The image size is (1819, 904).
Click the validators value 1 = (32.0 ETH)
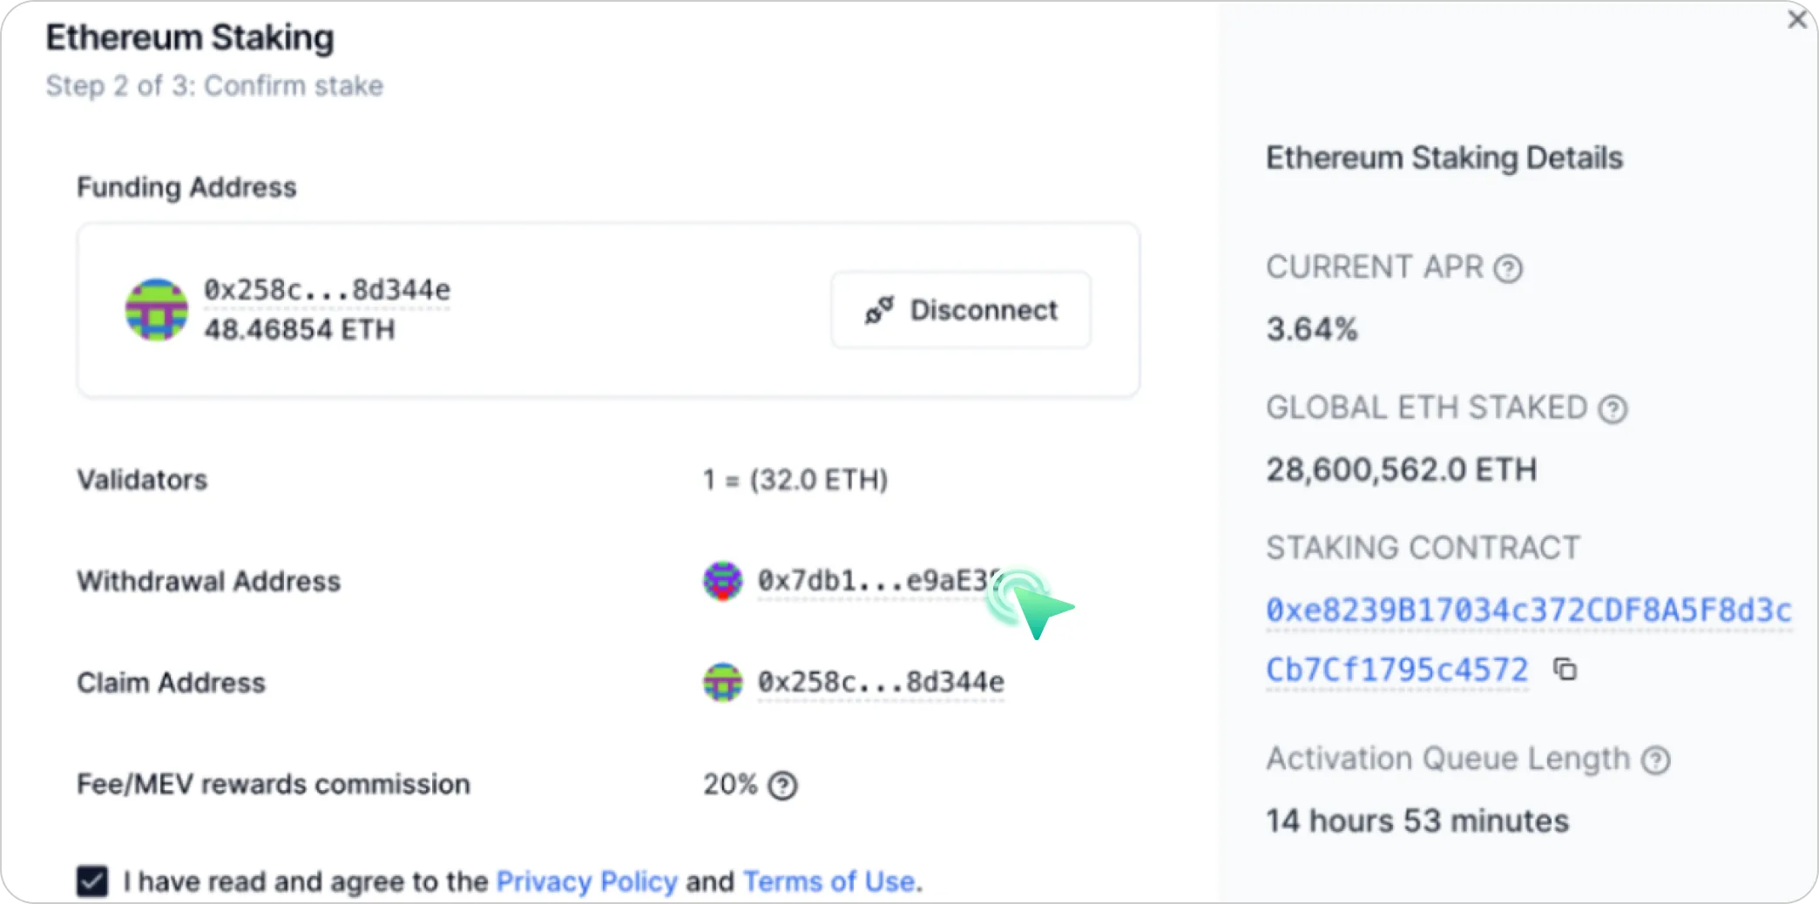[x=795, y=480]
